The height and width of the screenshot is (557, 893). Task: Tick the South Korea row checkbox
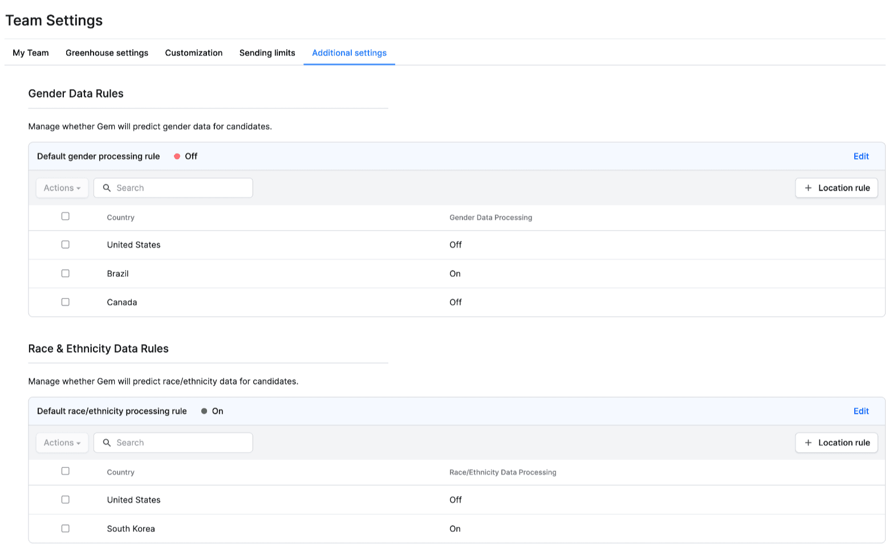66,528
